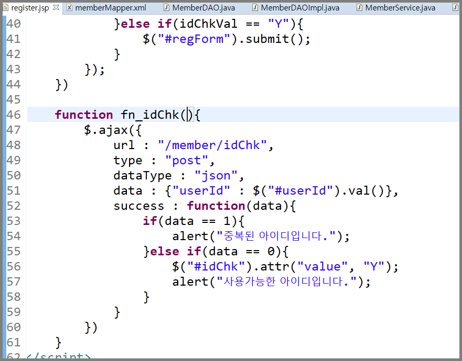
Task: Click the submit() call on line 41
Action: [274, 39]
